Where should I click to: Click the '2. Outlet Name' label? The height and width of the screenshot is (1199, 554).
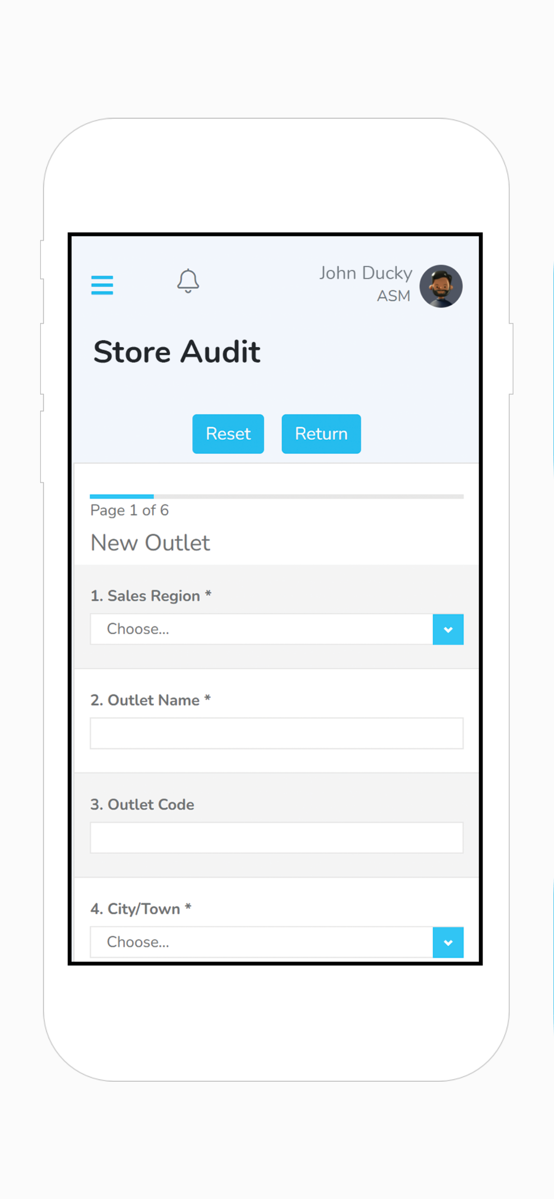(x=150, y=700)
